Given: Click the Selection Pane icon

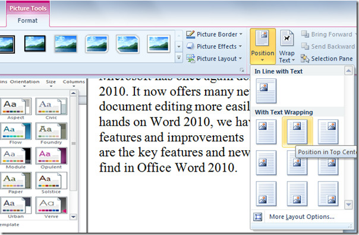Looking at the screenshot, I should 305,59.
